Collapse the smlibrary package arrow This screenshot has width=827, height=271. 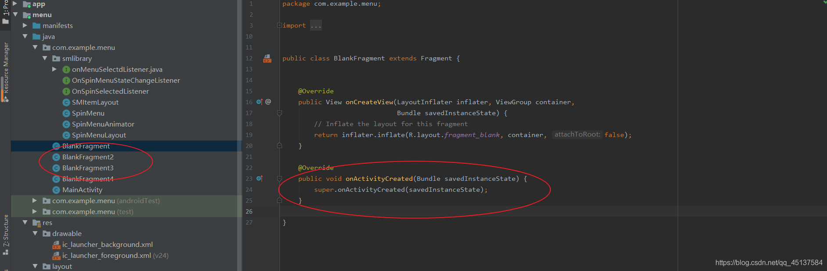coord(45,58)
